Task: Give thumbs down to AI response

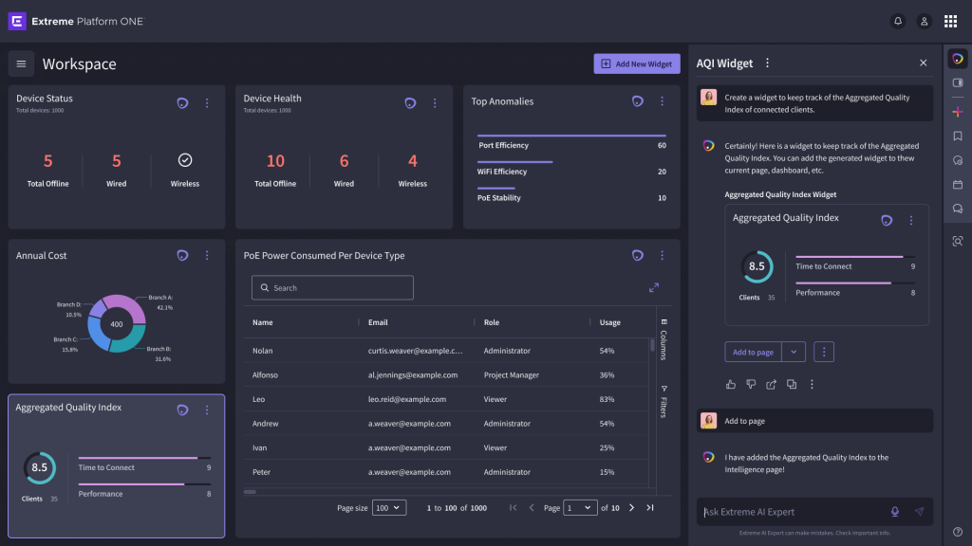Action: [x=751, y=385]
